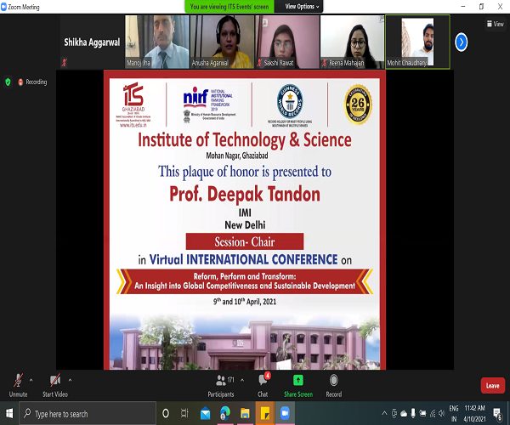Click the Share Screen button
510x425 pixels.
[298, 385]
